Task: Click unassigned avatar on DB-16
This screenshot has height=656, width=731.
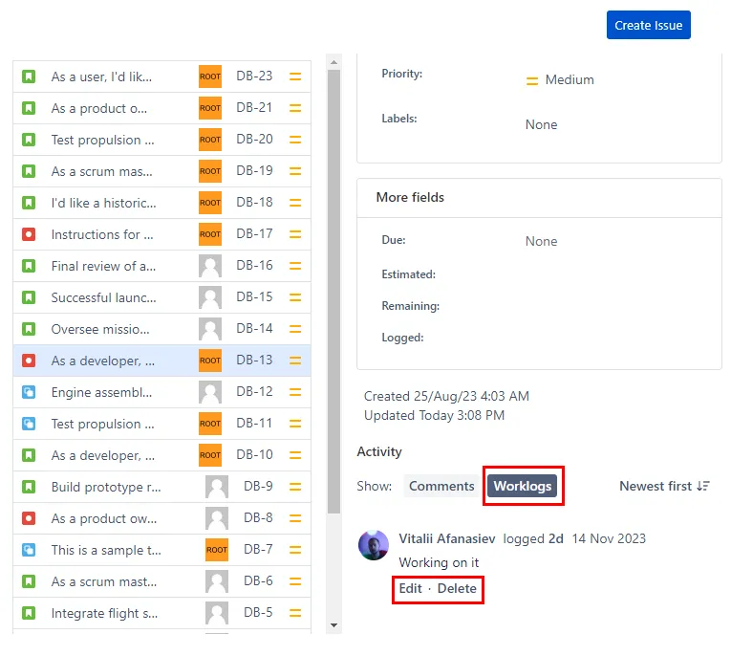Action: point(210,266)
